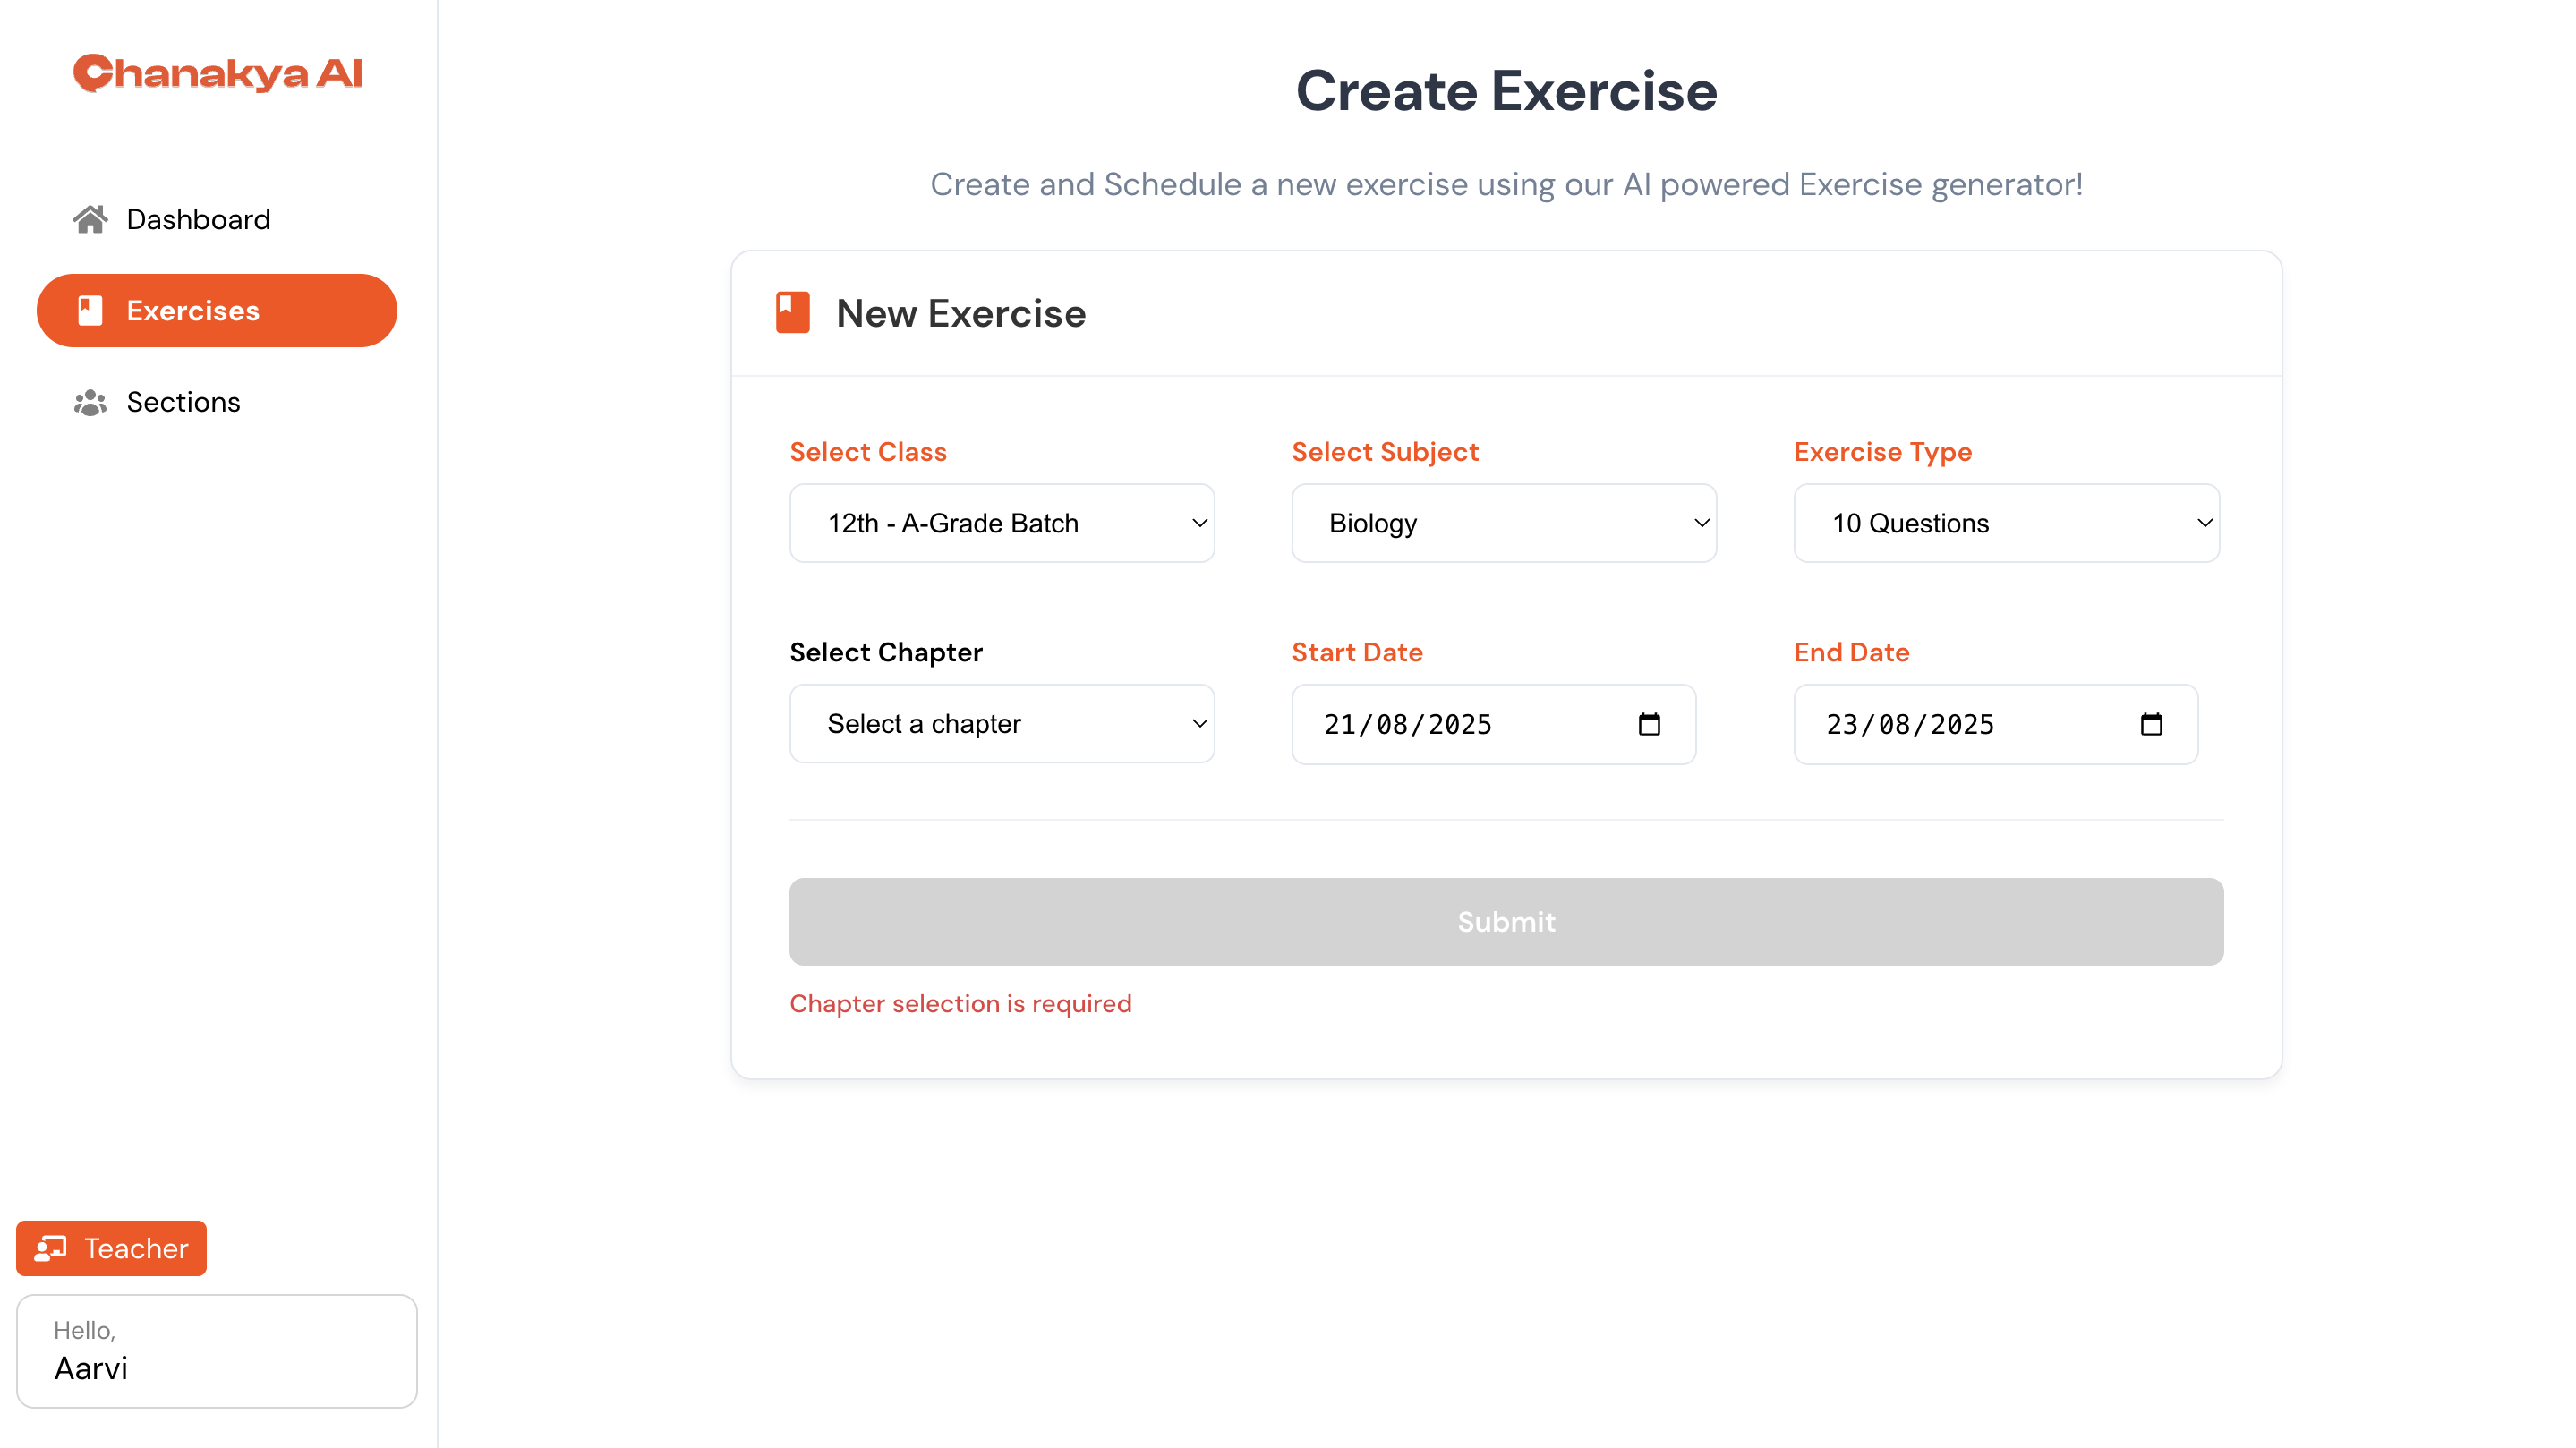Open the Hello Aarvi profile card

click(x=217, y=1351)
